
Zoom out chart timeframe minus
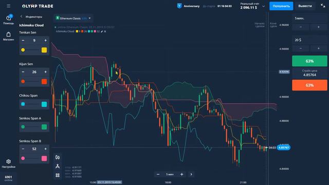click(x=158, y=174)
